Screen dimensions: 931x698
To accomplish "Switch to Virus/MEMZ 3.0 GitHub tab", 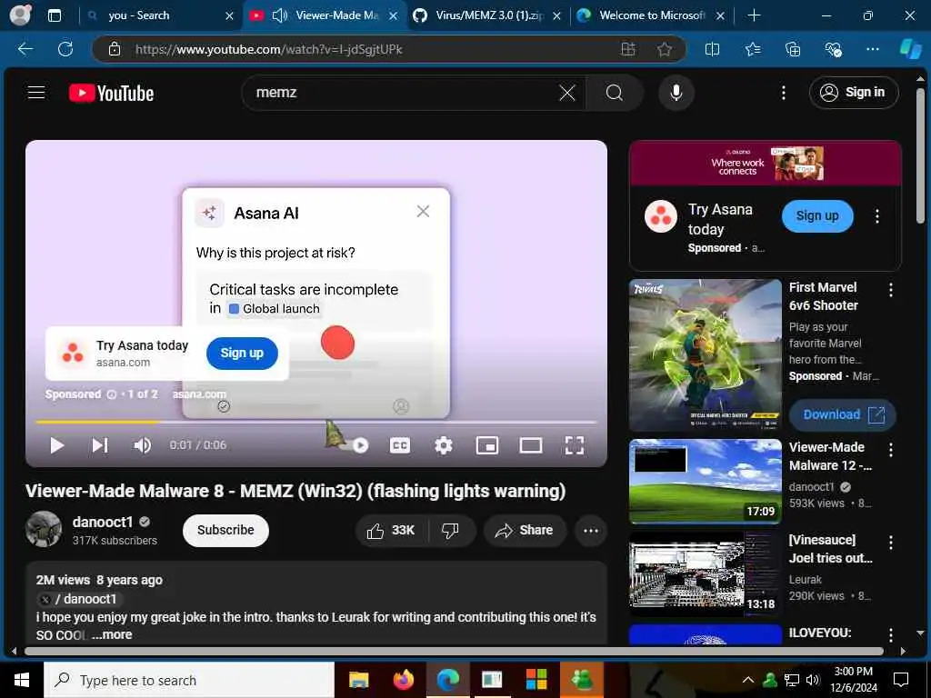I will [x=487, y=15].
